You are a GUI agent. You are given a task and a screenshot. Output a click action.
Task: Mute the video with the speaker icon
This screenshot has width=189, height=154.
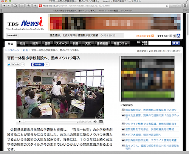tap(95, 122)
